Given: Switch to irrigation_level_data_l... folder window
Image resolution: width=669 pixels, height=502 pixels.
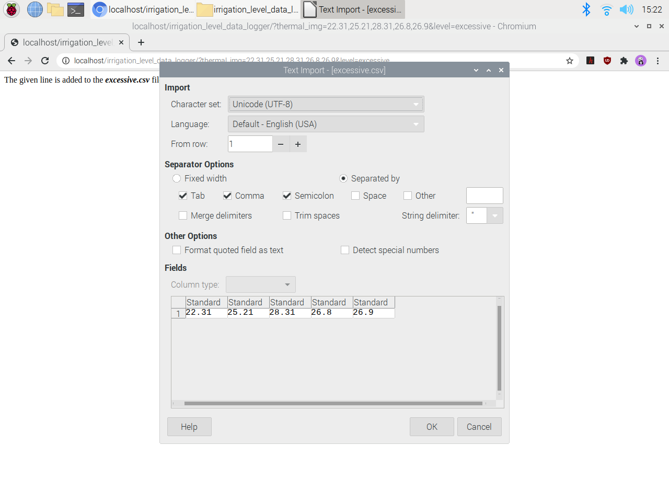Looking at the screenshot, I should (x=248, y=9).
